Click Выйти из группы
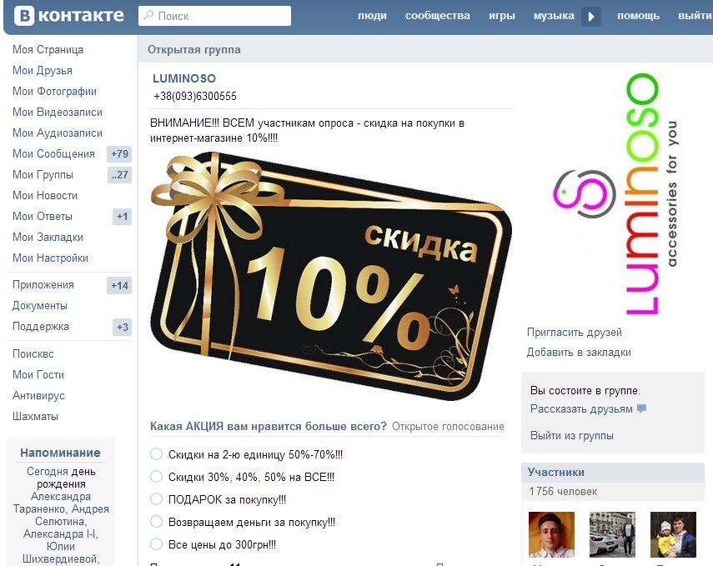Viewport: 713px width, 566px height. pyautogui.click(x=572, y=436)
